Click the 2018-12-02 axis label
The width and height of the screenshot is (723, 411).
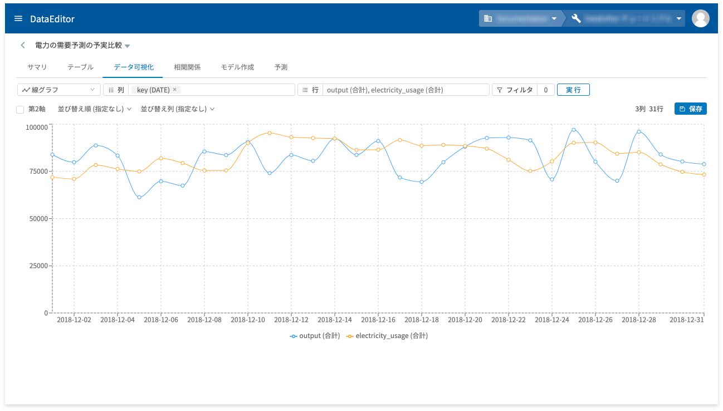pyautogui.click(x=74, y=320)
